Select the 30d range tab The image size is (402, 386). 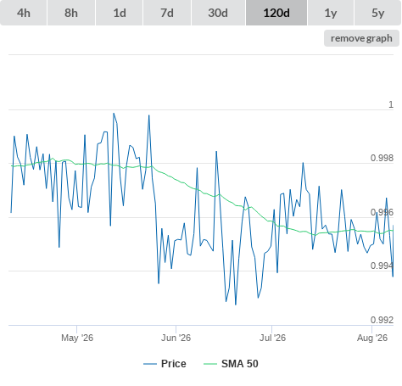[x=218, y=13]
